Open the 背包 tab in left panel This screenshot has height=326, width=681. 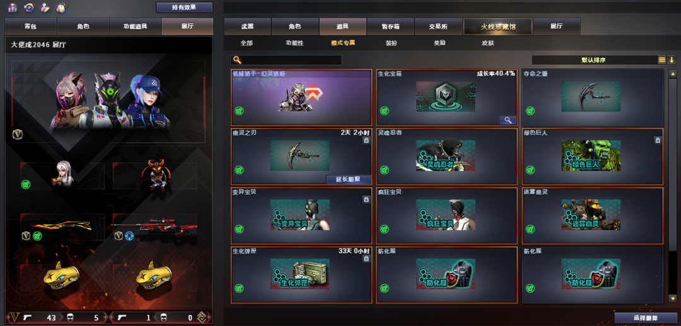tap(31, 26)
